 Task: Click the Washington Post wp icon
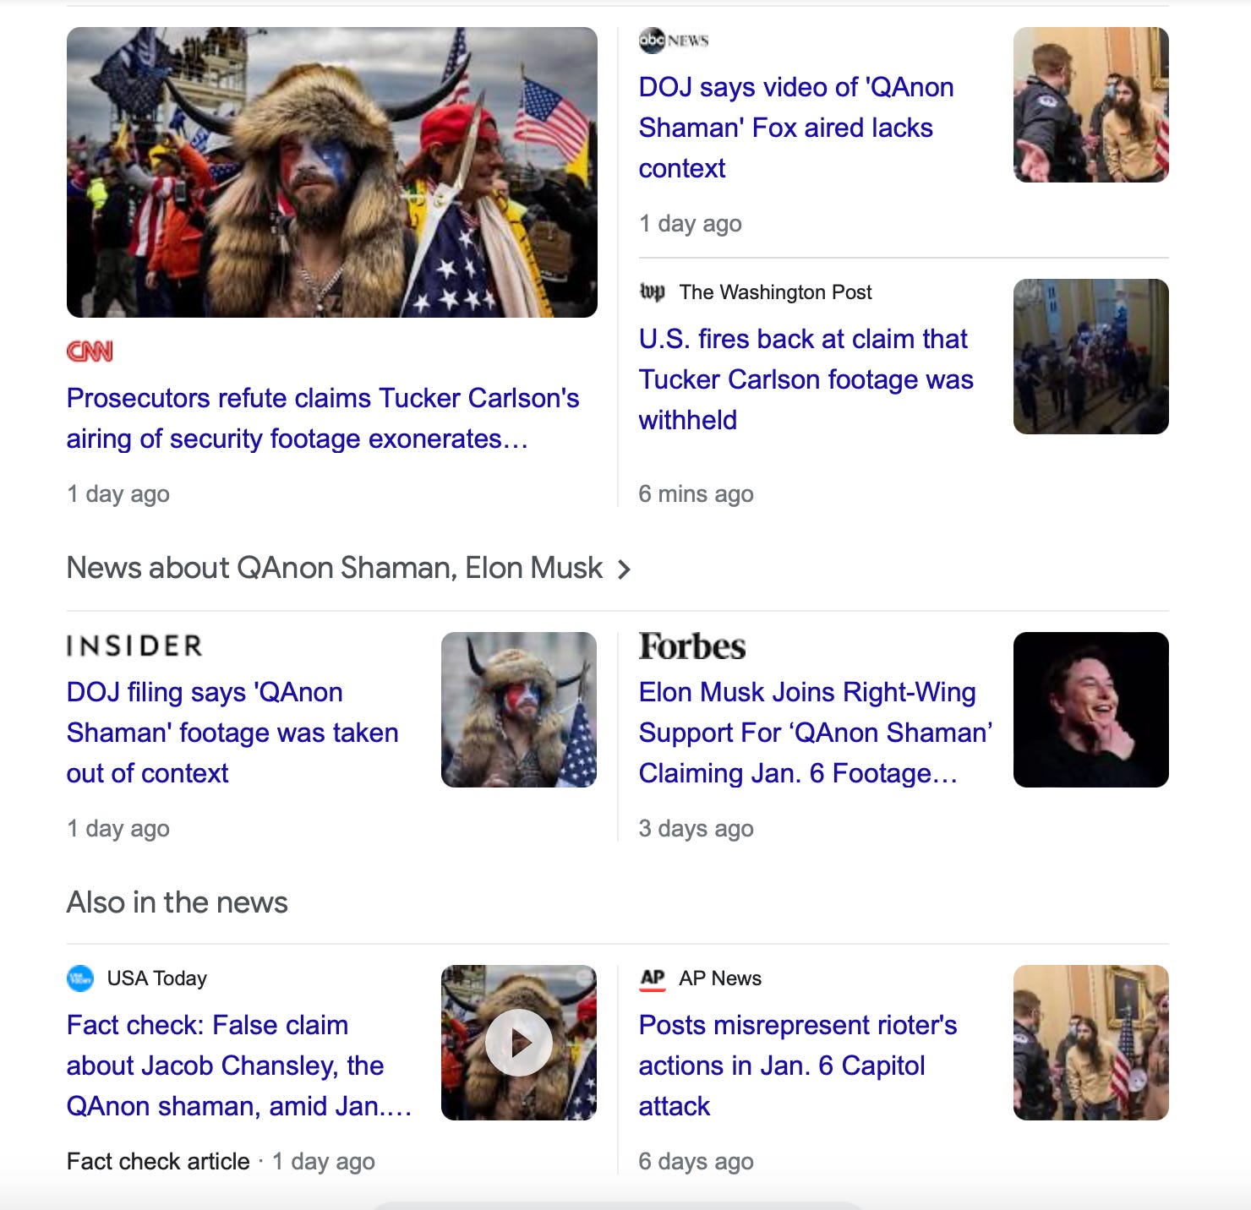pyautogui.click(x=653, y=292)
